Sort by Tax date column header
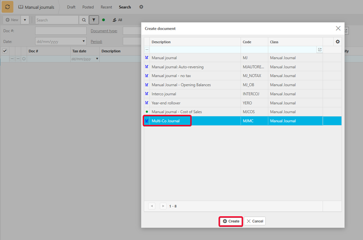This screenshot has height=240, width=363. point(79,51)
